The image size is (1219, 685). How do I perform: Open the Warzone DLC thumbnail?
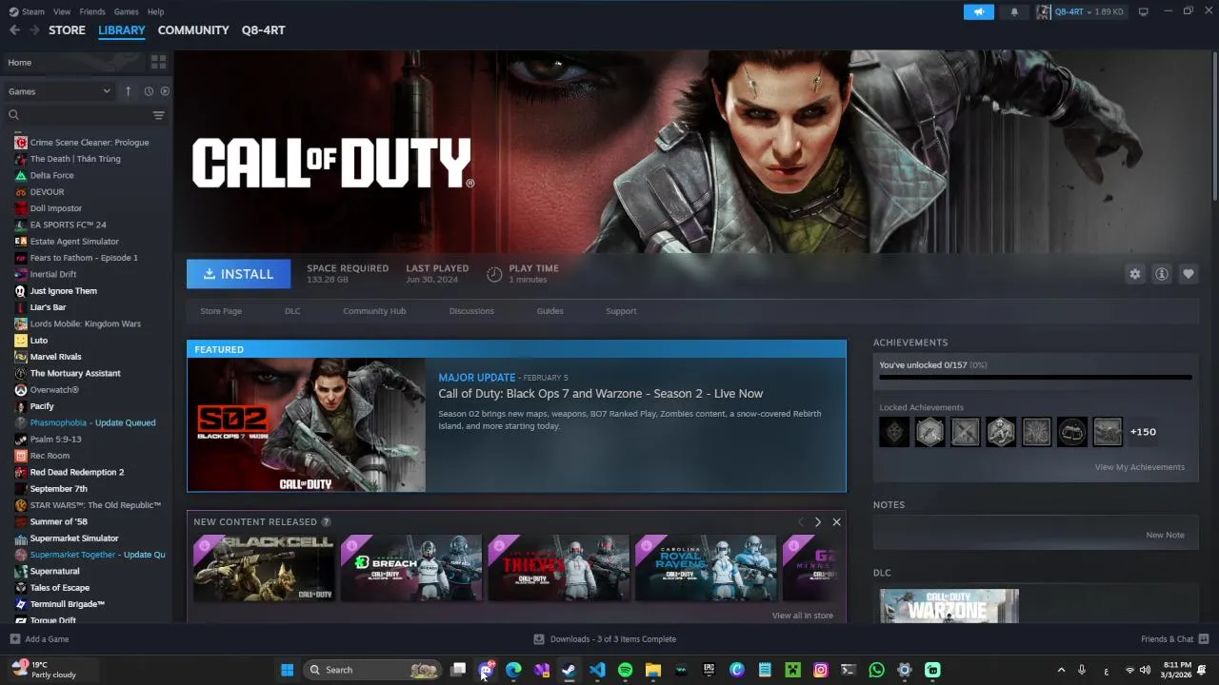click(x=949, y=606)
